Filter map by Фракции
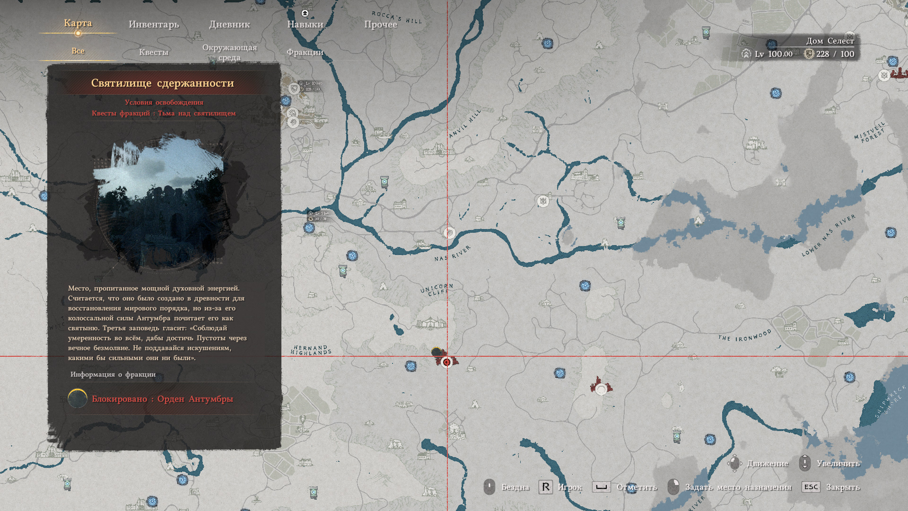Image resolution: width=908 pixels, height=511 pixels. coord(305,52)
